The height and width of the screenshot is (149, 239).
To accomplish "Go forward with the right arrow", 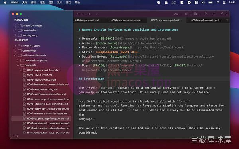I will (97, 14).
